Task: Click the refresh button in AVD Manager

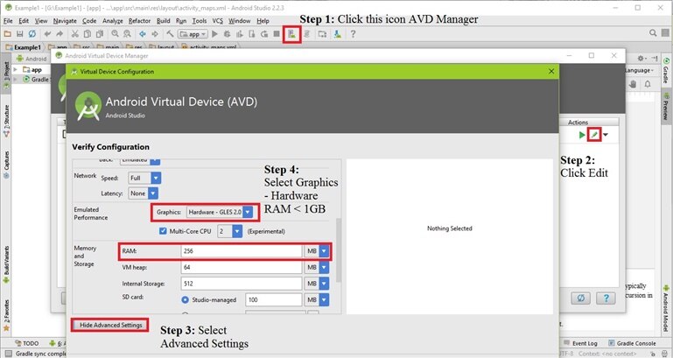Action: [581, 298]
